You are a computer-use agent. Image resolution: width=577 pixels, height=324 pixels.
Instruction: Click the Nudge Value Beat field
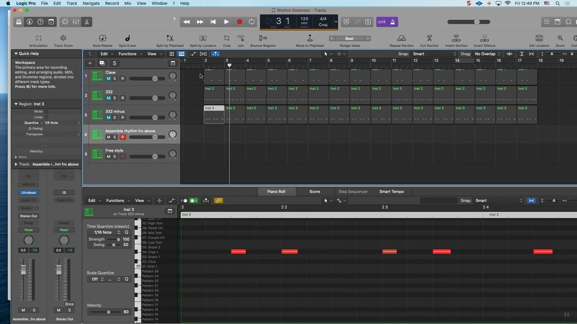[x=349, y=38]
